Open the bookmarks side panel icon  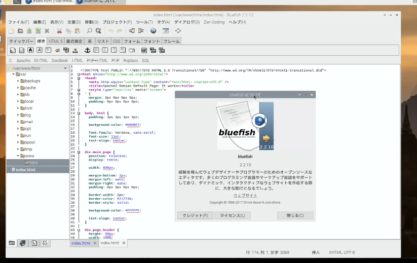coord(23,243)
